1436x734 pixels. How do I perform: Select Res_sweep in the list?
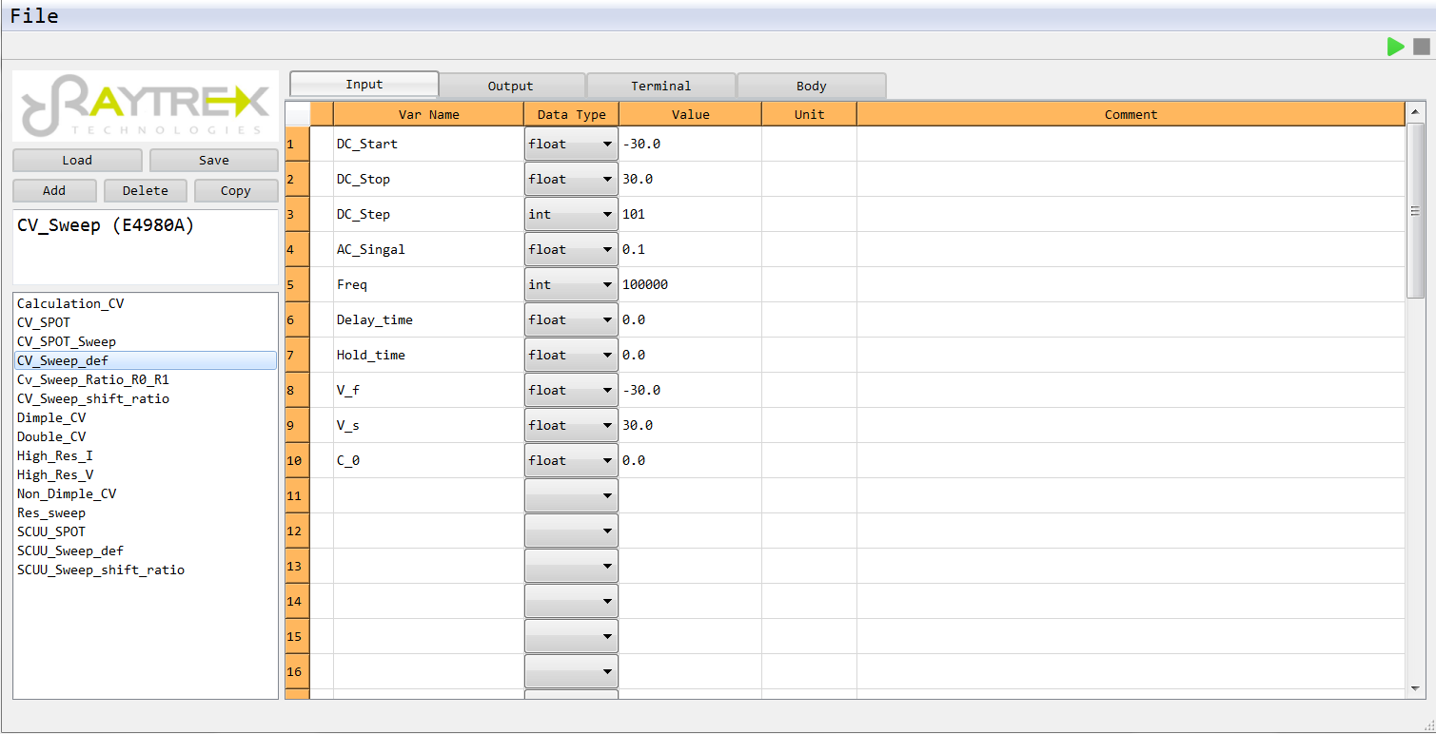click(x=146, y=512)
